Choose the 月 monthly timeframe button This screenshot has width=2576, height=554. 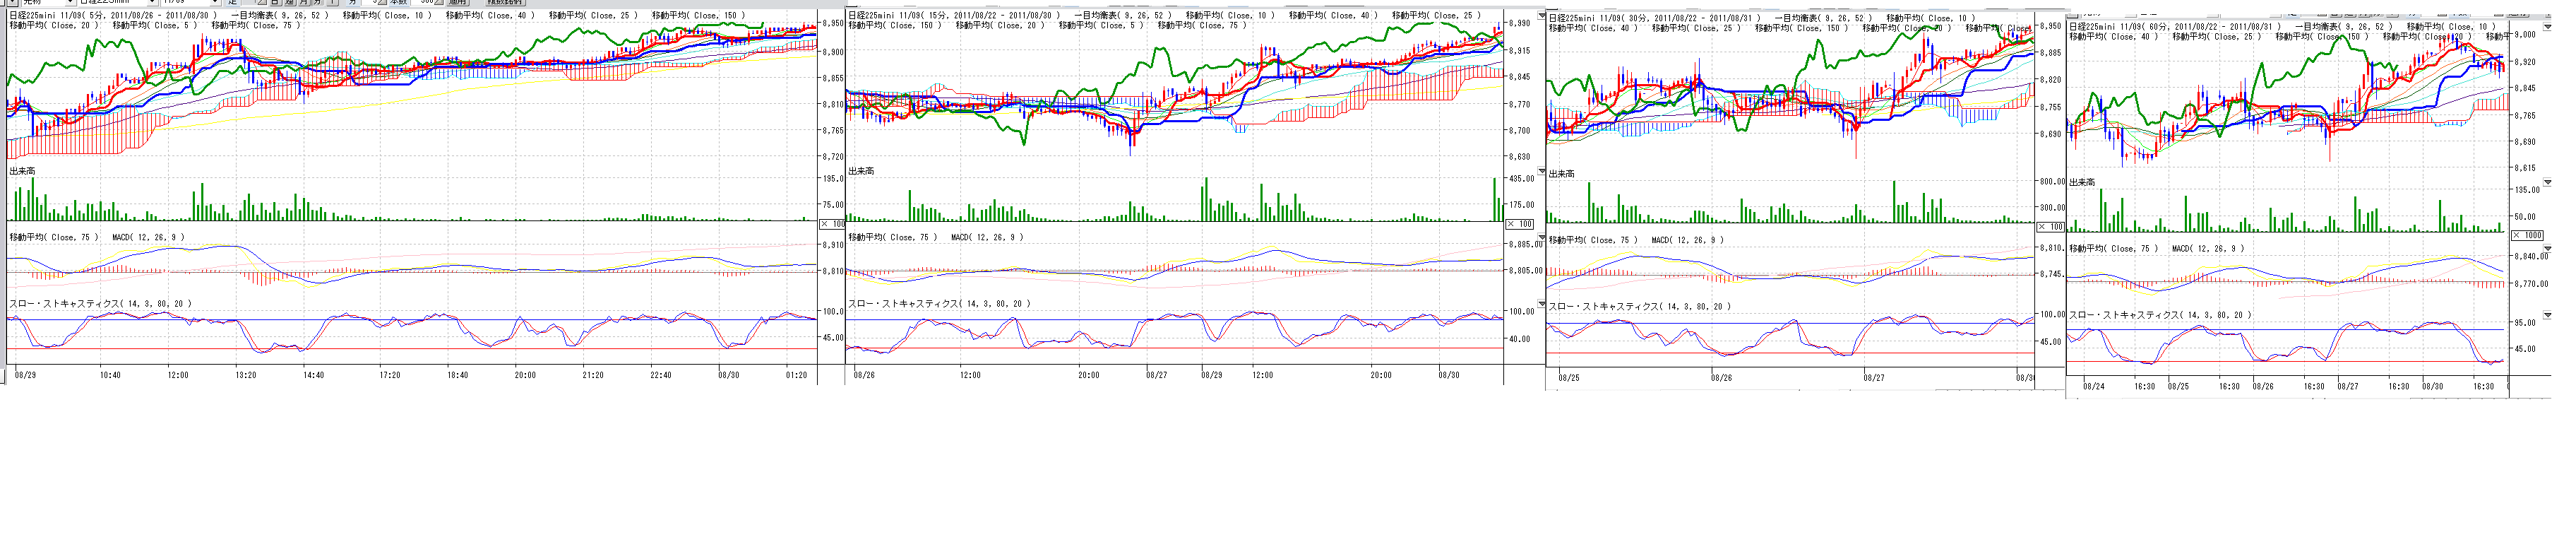pyautogui.click(x=303, y=3)
